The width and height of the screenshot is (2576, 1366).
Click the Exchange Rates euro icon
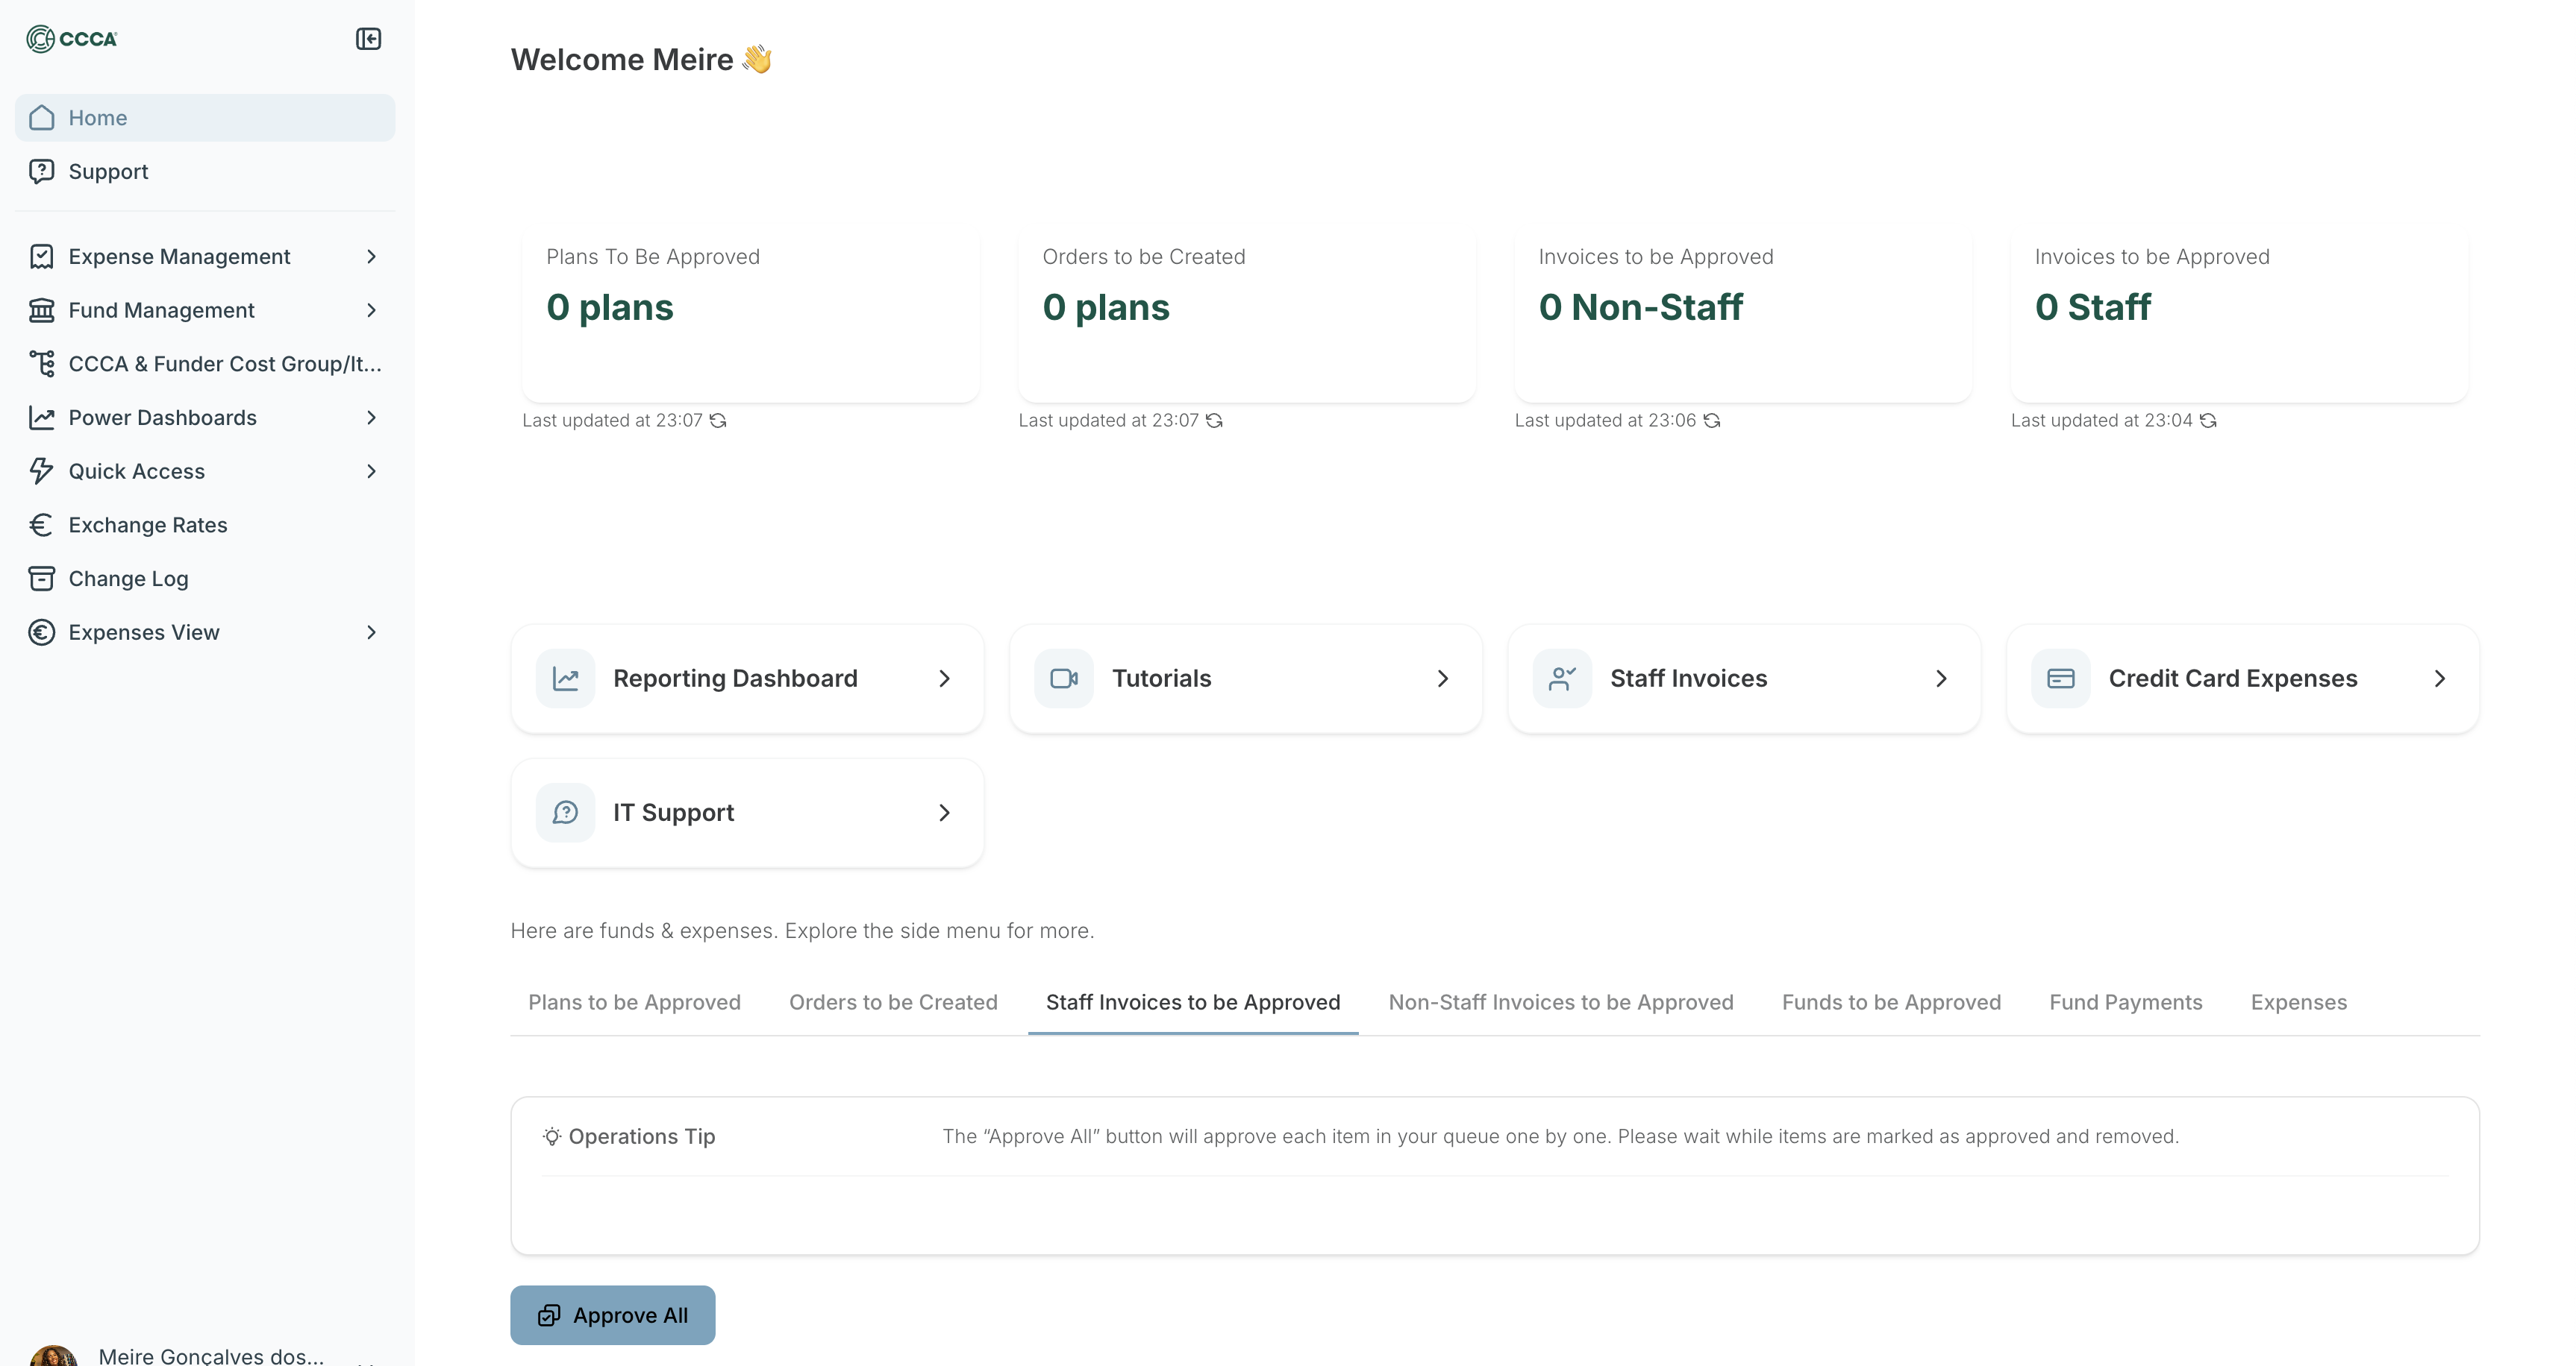tap(41, 525)
